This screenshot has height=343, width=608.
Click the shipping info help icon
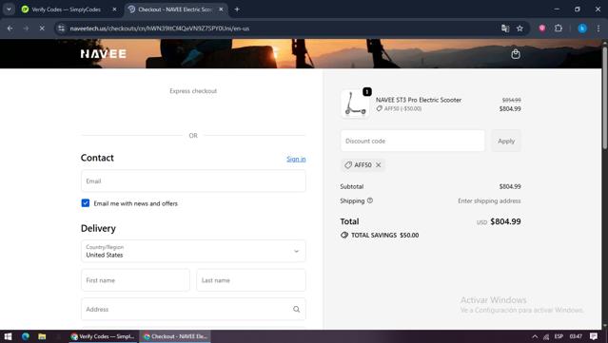pyautogui.click(x=370, y=200)
